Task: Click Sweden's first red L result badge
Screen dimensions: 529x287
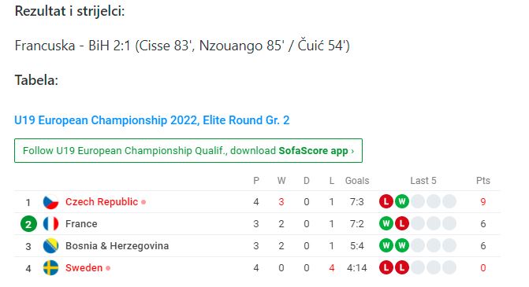Action: (x=386, y=268)
